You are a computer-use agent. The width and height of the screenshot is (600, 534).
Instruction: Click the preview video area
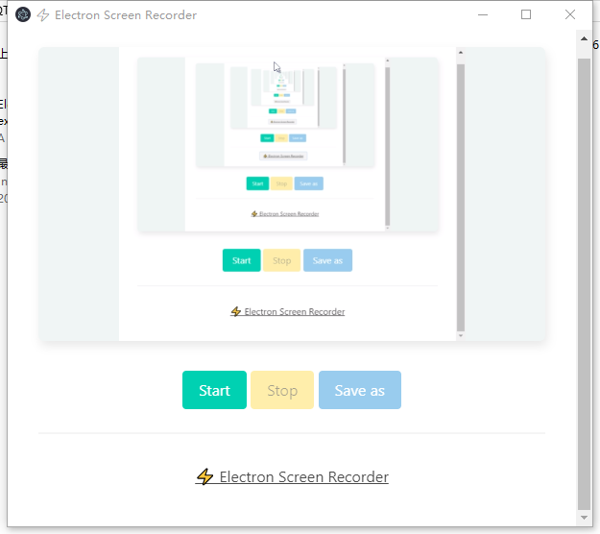[x=292, y=194]
